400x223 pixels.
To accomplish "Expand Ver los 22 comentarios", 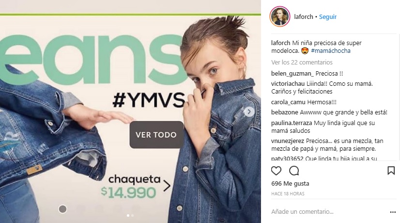I will [x=302, y=63].
